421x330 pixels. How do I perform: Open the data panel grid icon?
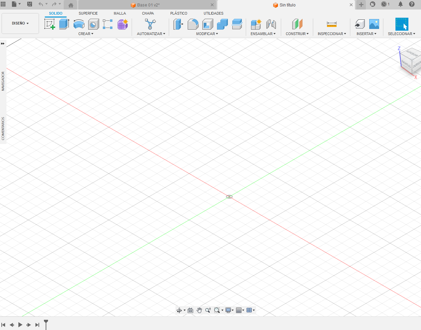coord(3,4)
